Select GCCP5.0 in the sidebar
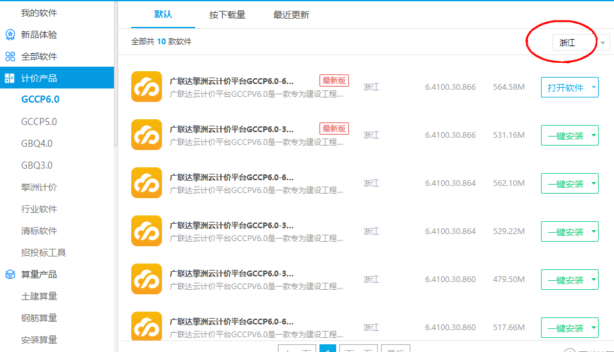Screen dimensions: 614x352 (x=39, y=122)
